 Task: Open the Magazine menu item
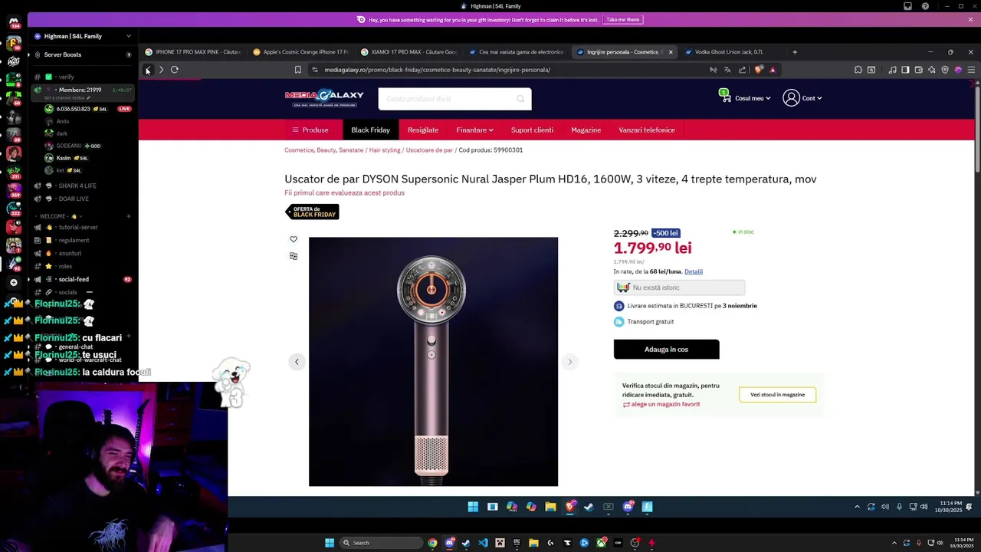[x=586, y=130]
